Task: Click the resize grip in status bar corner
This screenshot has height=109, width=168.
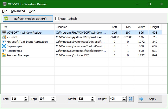Action: (166, 107)
